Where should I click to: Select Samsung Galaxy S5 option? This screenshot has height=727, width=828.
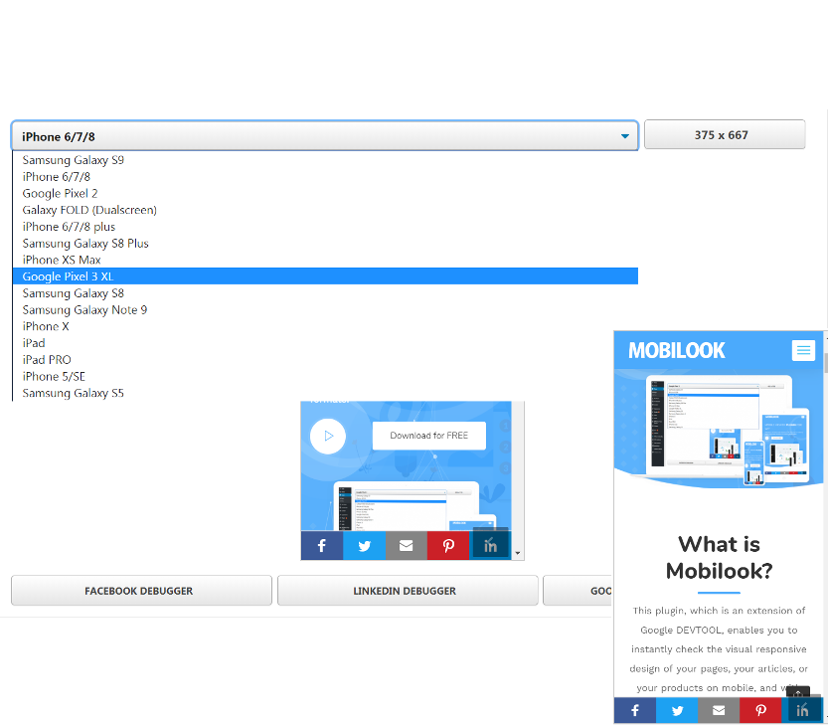coord(325,393)
